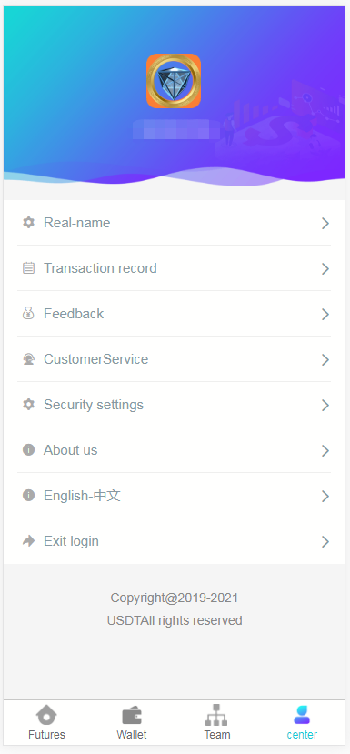
Task: Click the arrow icon beside Exit login
Action: 28,541
